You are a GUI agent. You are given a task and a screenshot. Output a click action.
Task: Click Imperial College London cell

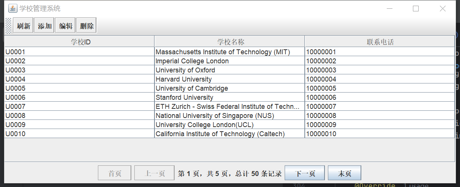pyautogui.click(x=229, y=61)
